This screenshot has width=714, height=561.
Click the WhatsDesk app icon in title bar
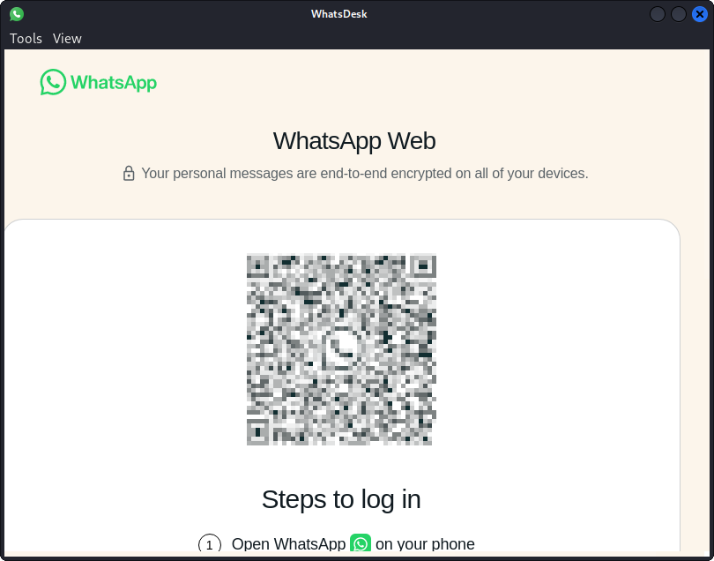click(x=17, y=14)
